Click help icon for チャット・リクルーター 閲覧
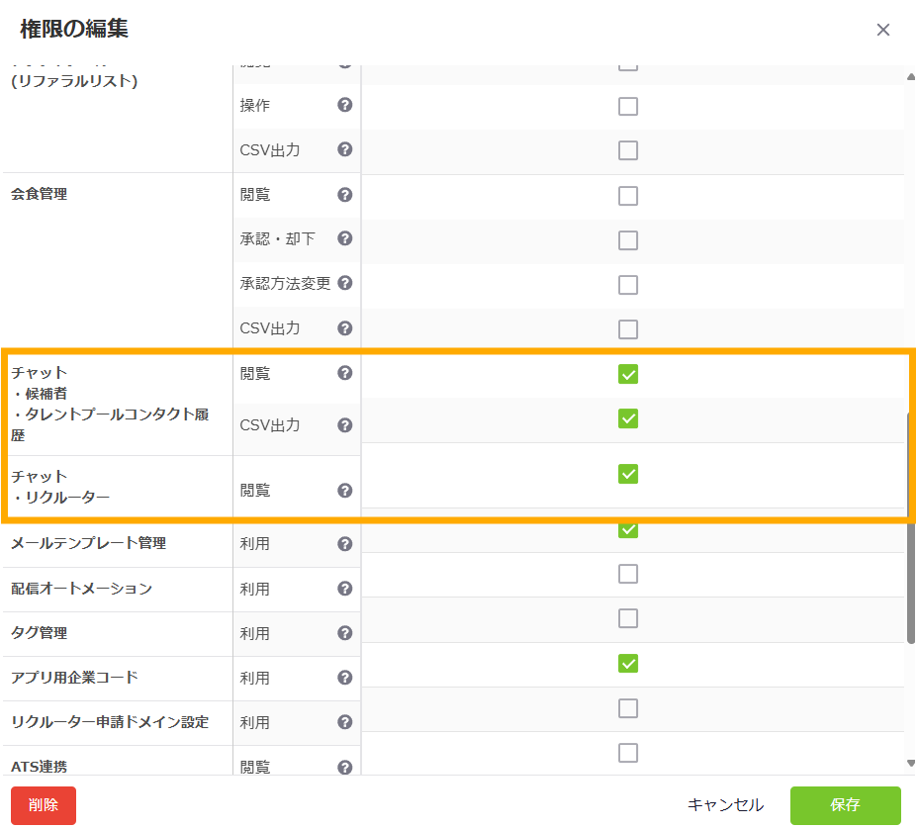This screenshot has height=829, width=917. click(x=345, y=490)
